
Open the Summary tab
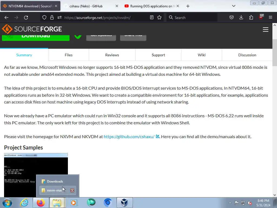24,55
